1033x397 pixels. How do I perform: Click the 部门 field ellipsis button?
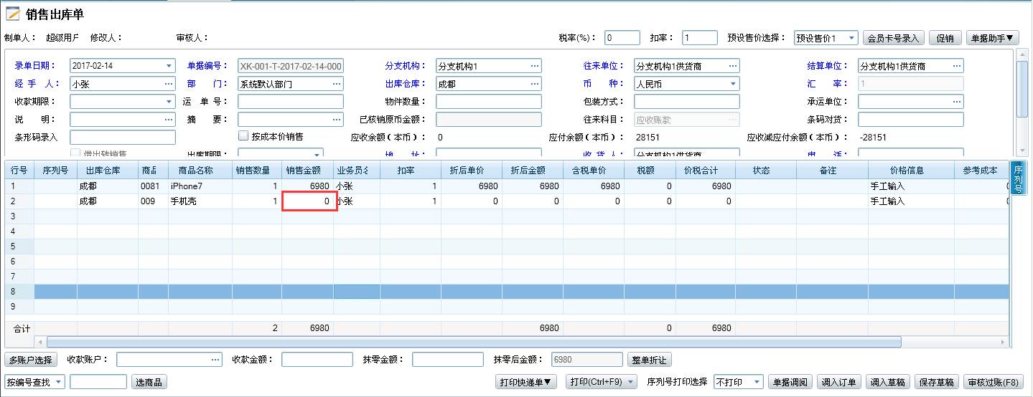coord(337,84)
